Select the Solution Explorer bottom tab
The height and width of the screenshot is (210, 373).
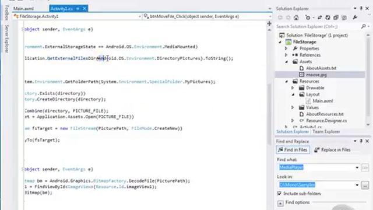click(293, 132)
